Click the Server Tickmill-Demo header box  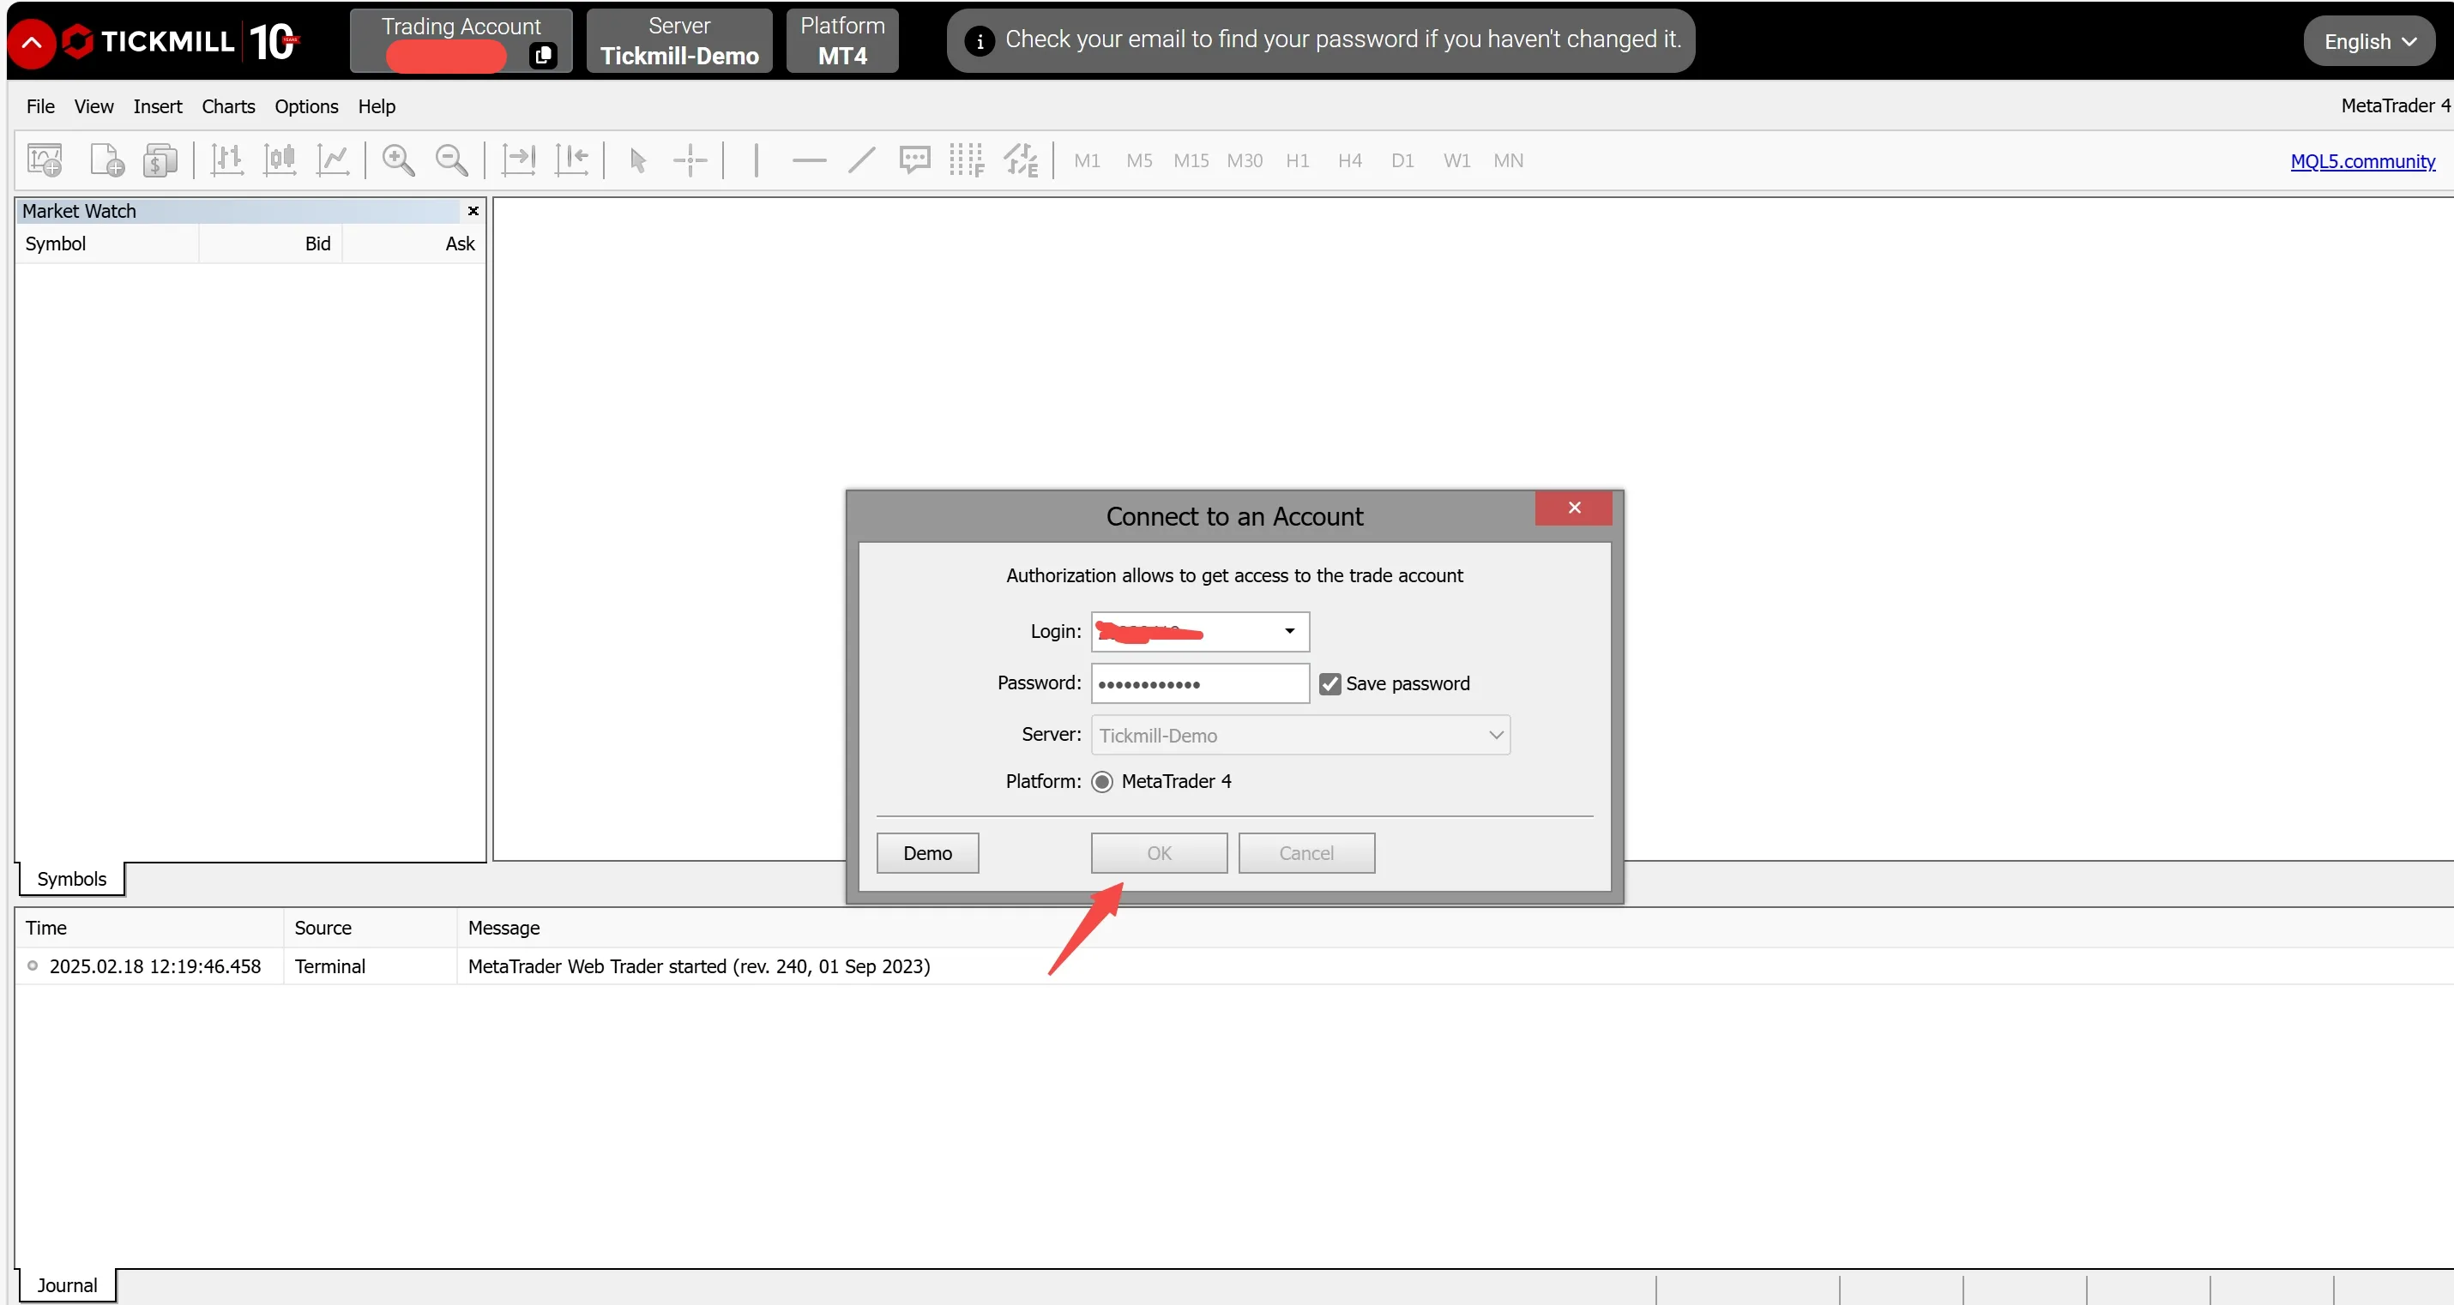tap(679, 41)
